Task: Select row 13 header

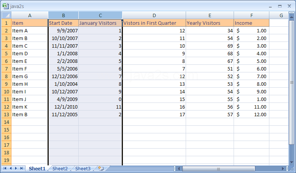Action: click(6, 114)
